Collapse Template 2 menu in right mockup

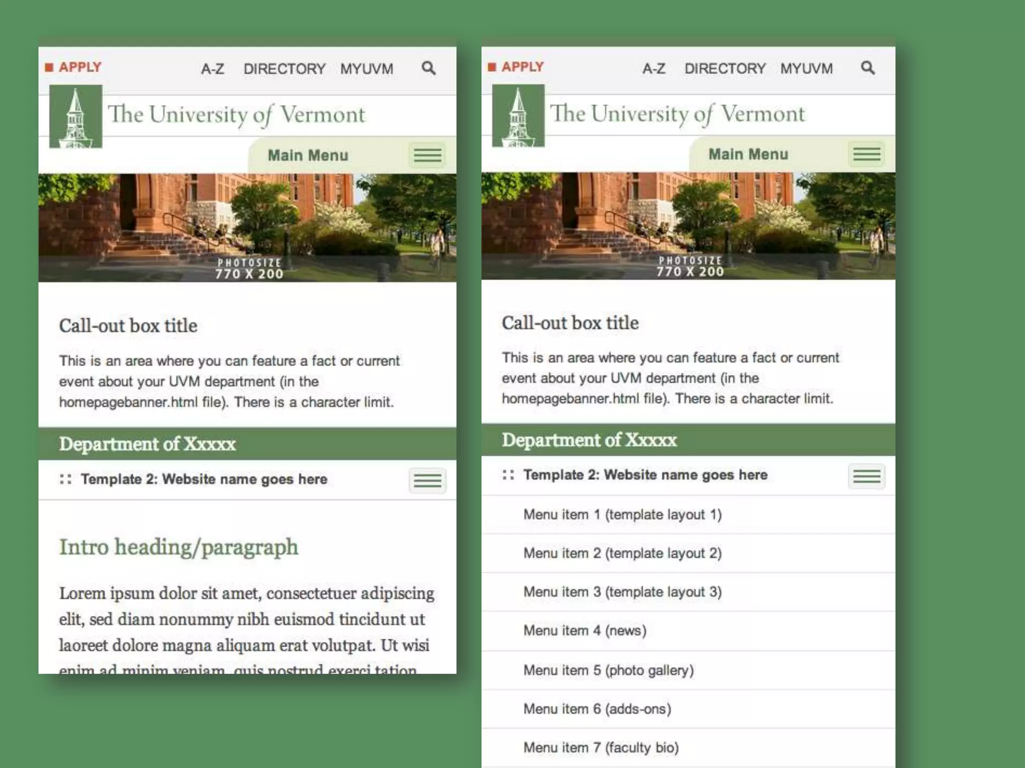(866, 476)
